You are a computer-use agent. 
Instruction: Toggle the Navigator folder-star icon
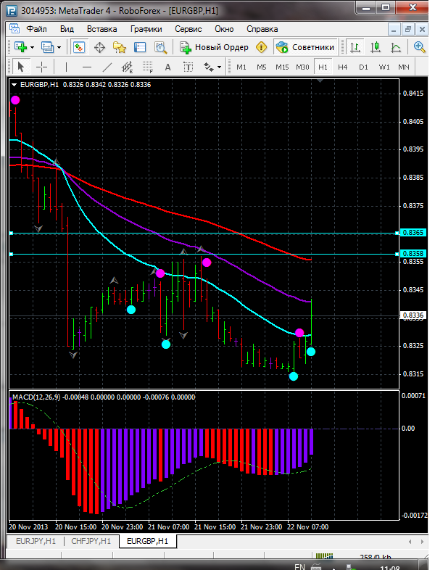[x=119, y=47]
